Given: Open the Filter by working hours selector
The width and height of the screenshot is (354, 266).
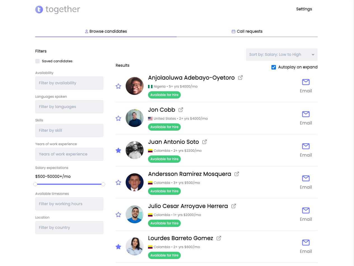Looking at the screenshot, I should click(69, 204).
